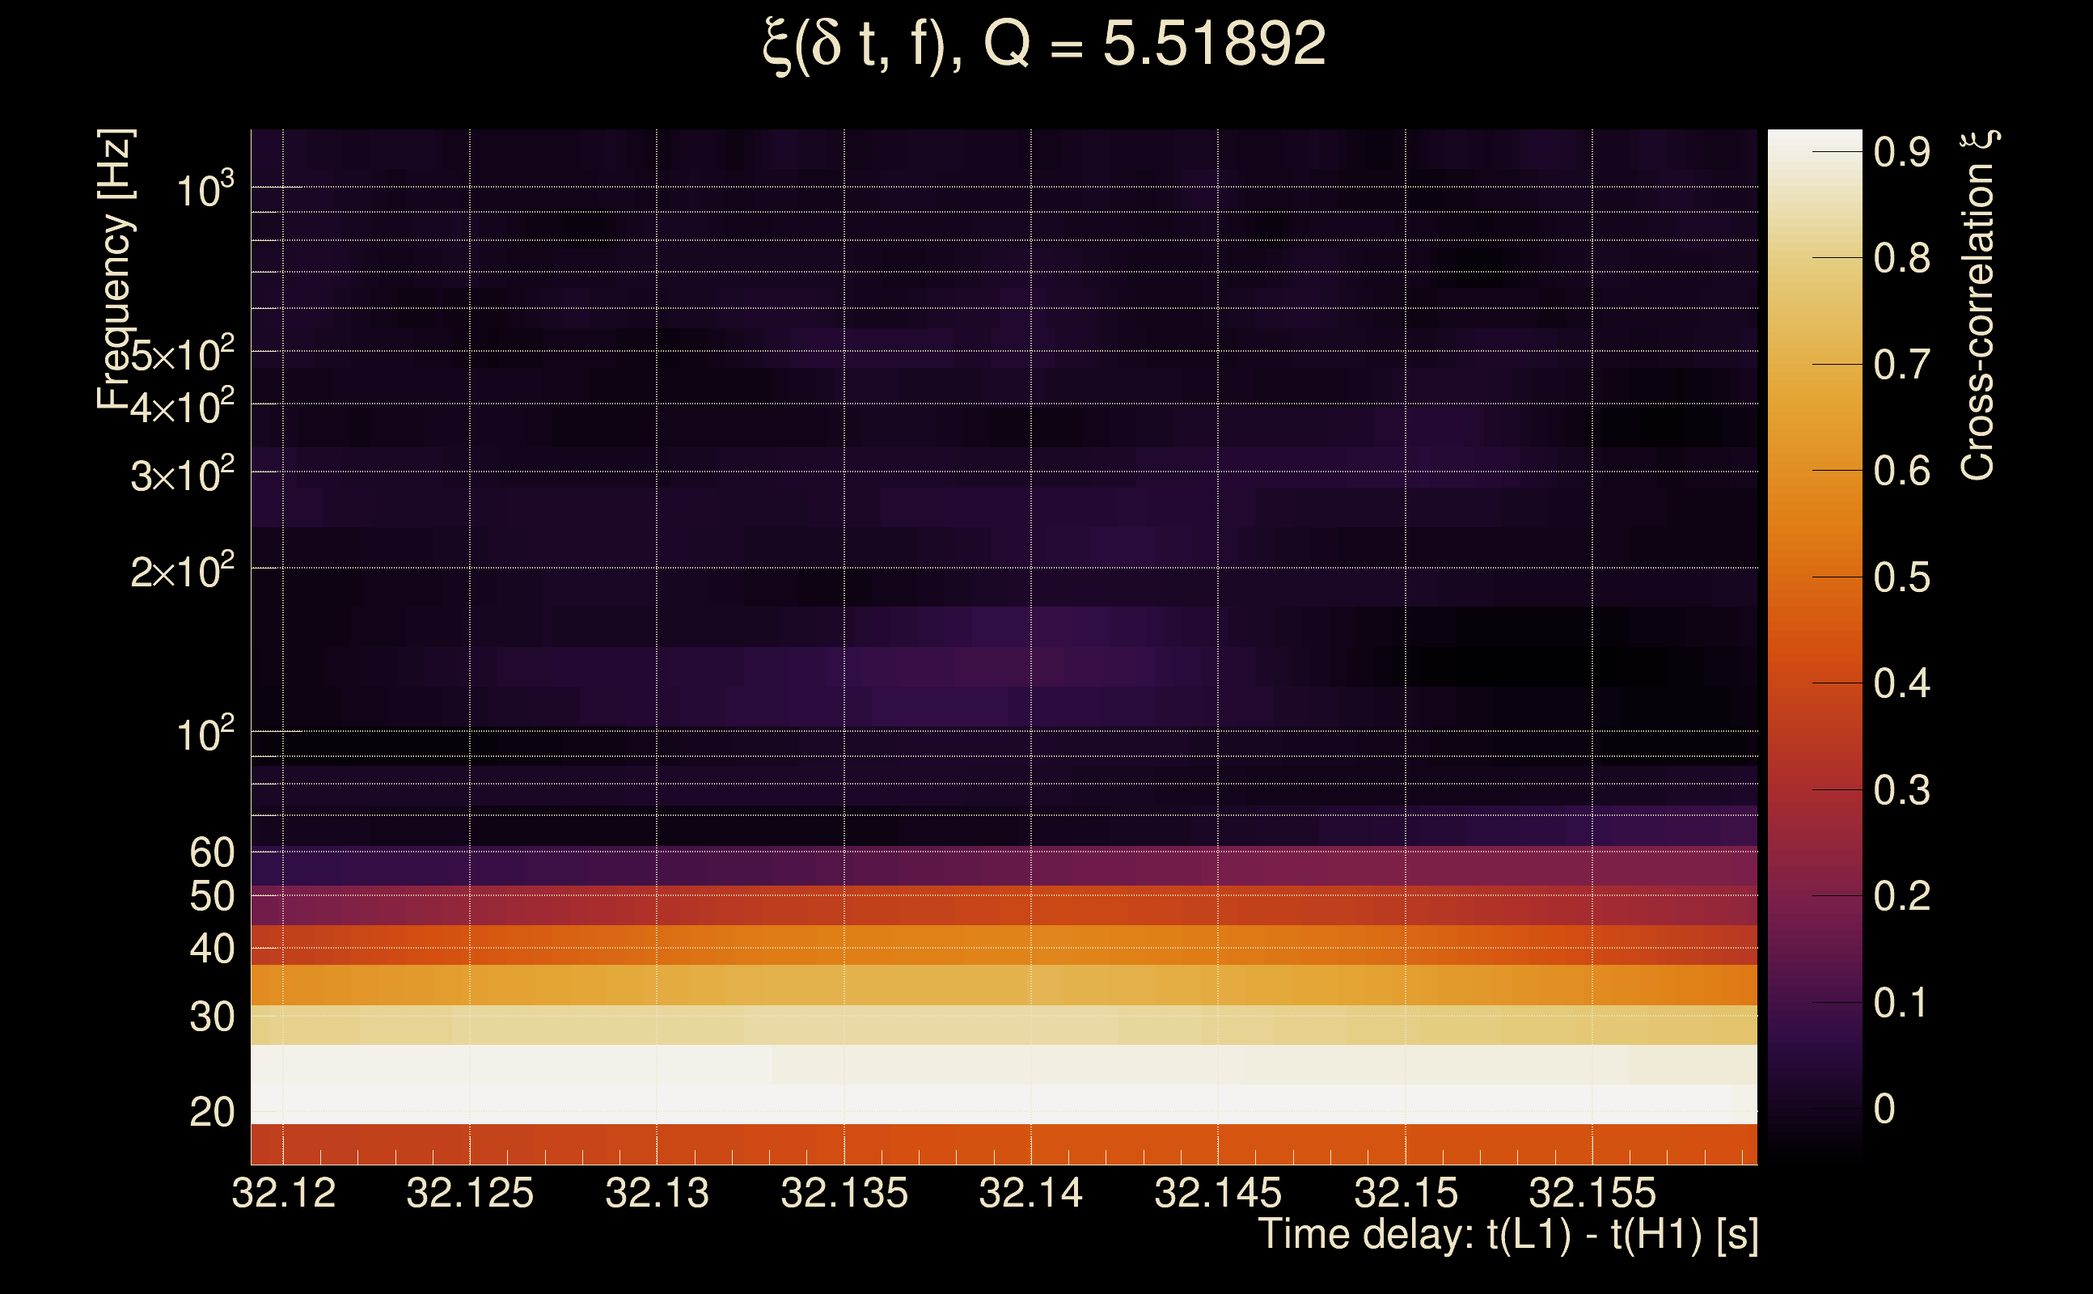The image size is (2093, 1294).
Task: Click the 32.15 x-axis tick label
Action: point(1406,1193)
